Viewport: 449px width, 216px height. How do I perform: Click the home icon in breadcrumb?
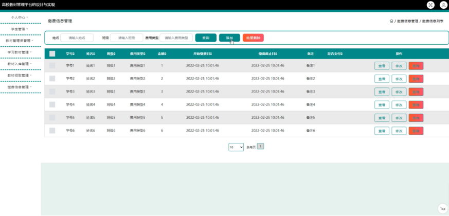tap(391, 21)
